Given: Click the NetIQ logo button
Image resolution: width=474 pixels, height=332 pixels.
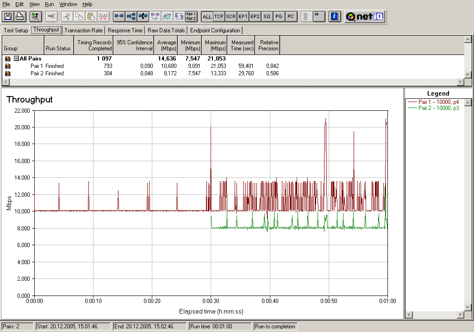Looking at the screenshot, I should coord(365,17).
